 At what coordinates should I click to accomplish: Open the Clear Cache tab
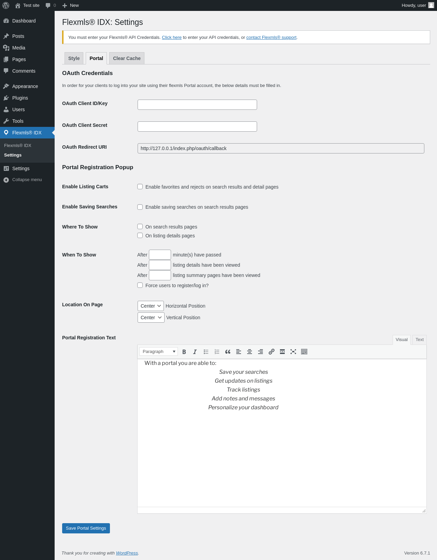pos(127,58)
